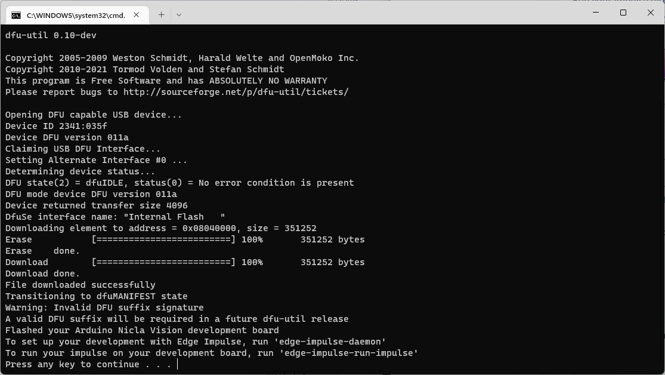
Task: Open a new tab with the plus button
Action: click(161, 15)
